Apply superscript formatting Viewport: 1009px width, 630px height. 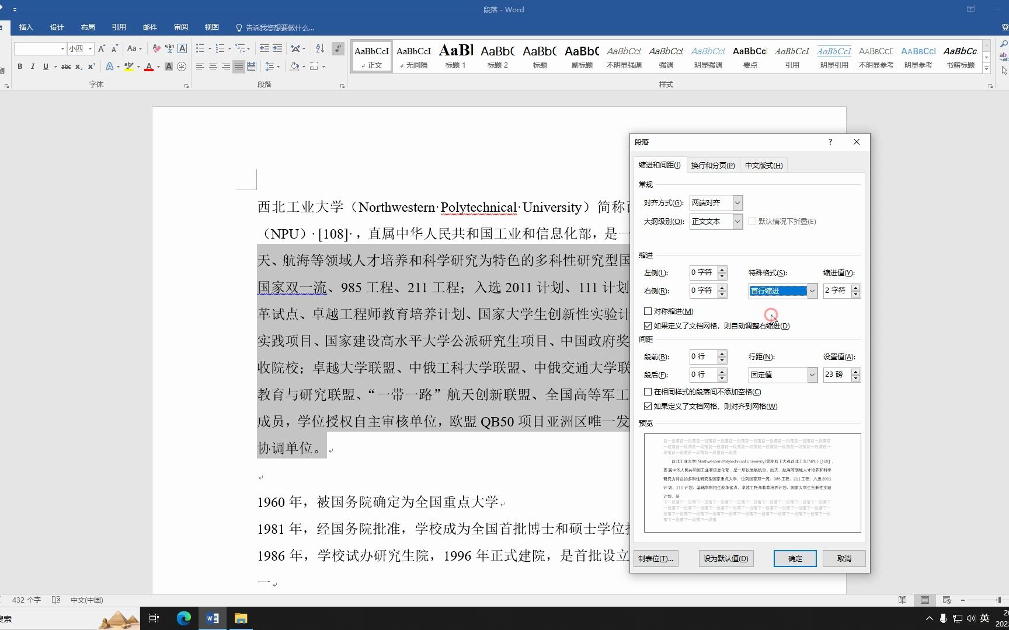click(x=92, y=66)
